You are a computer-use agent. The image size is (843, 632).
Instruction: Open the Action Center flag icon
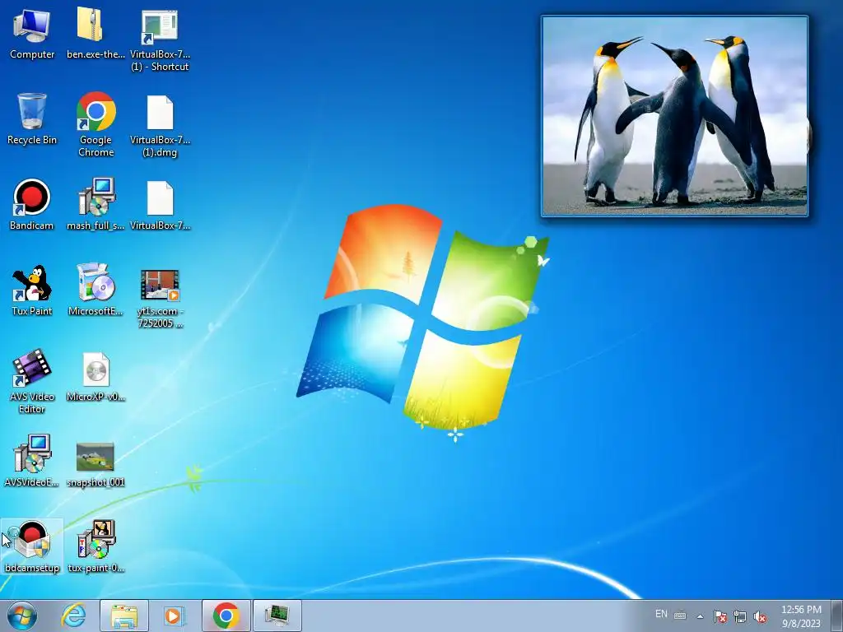pos(720,616)
